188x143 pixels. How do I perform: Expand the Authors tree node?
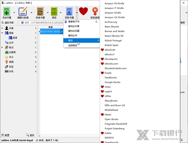(2, 28)
